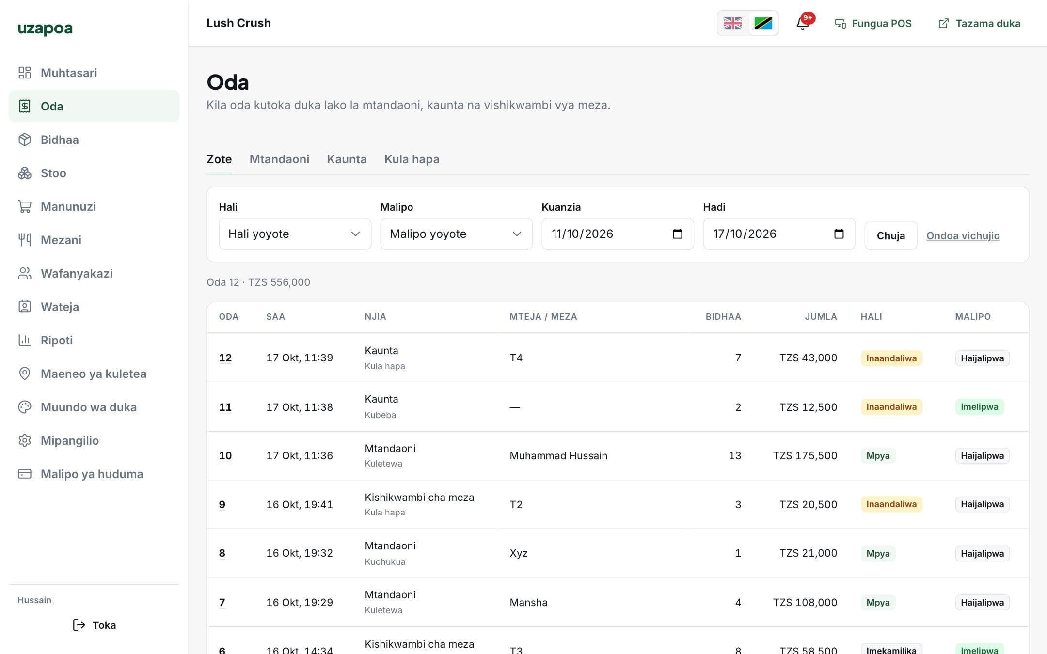Viewport: 1047px width, 654px height.
Task: Click the Manunuzi cart icon
Action: (25, 206)
